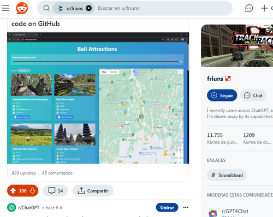The width and height of the screenshot is (273, 217).
Task: Click the u/friuns filter chip
Action: point(74,8)
